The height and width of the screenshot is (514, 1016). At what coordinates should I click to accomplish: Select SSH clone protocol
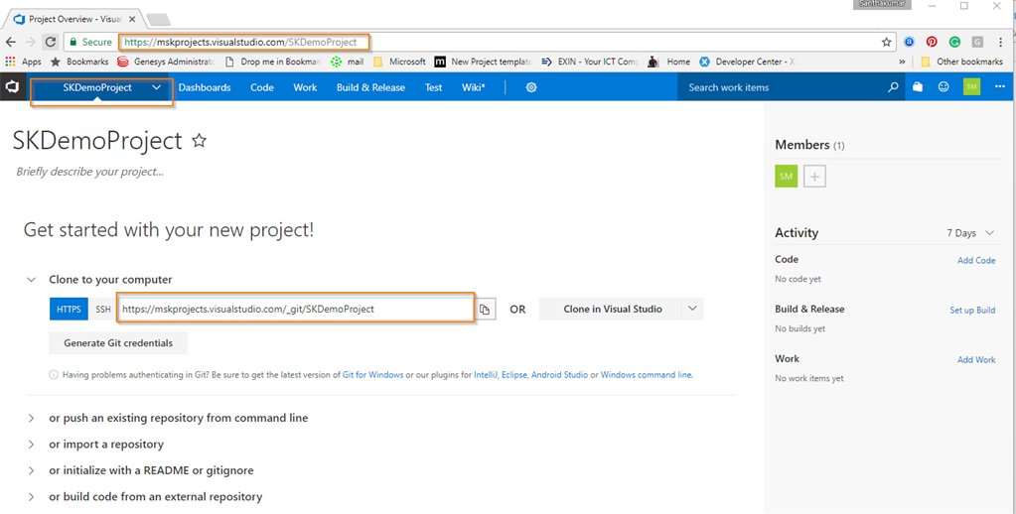(x=103, y=310)
